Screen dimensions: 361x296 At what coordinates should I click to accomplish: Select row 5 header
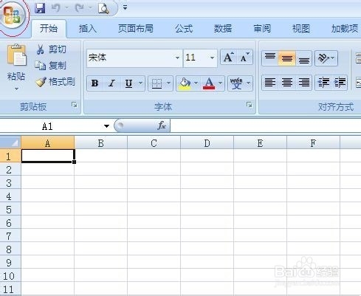click(x=10, y=210)
